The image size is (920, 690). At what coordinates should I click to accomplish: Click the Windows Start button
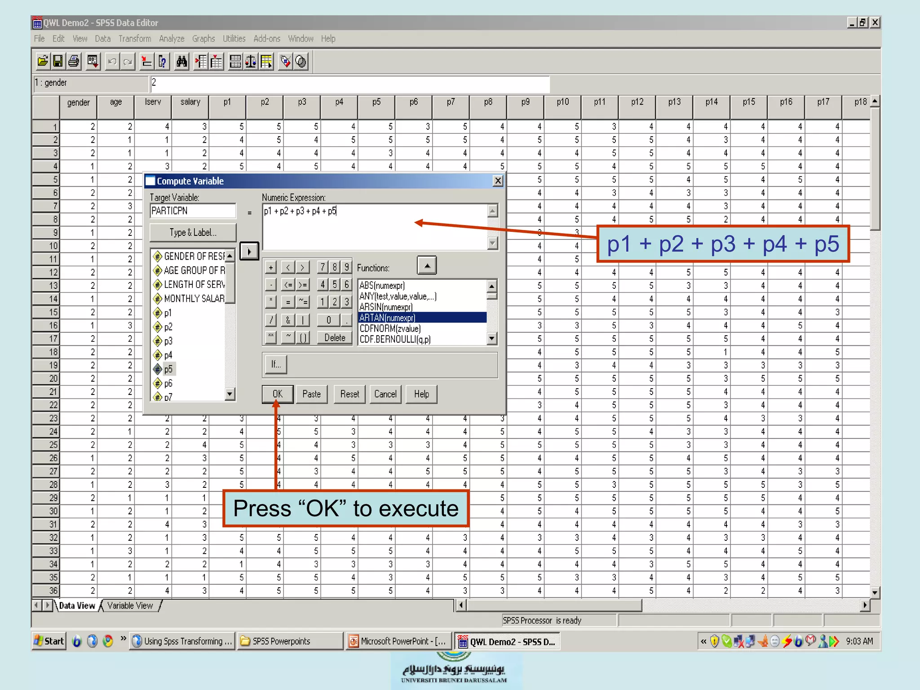click(x=49, y=641)
